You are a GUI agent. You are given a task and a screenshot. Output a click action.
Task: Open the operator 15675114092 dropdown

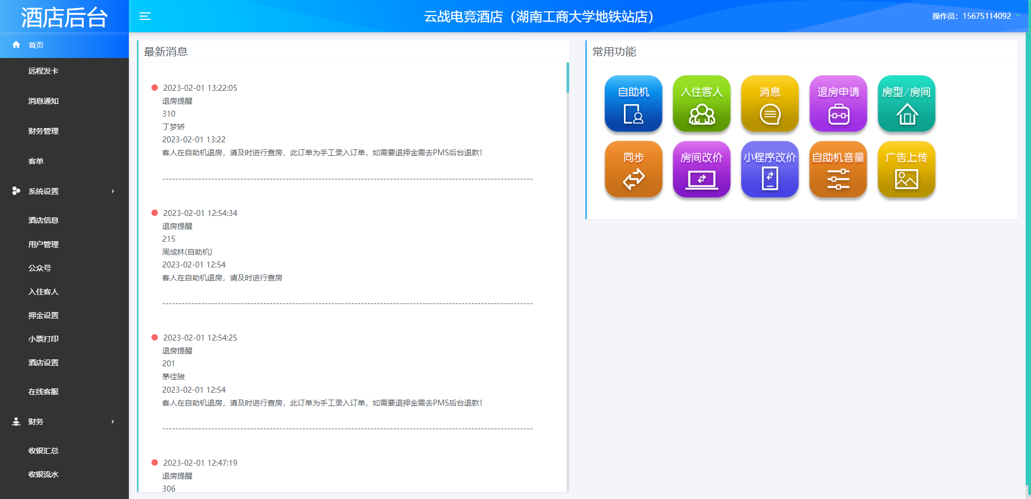tap(976, 16)
